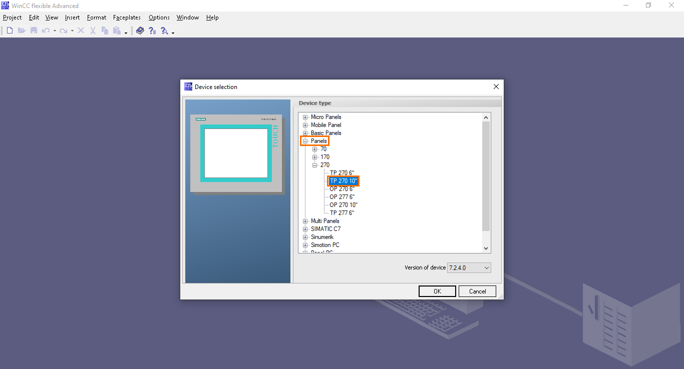The image size is (684, 369).
Task: Close the Device selection dialog
Action: click(x=496, y=86)
